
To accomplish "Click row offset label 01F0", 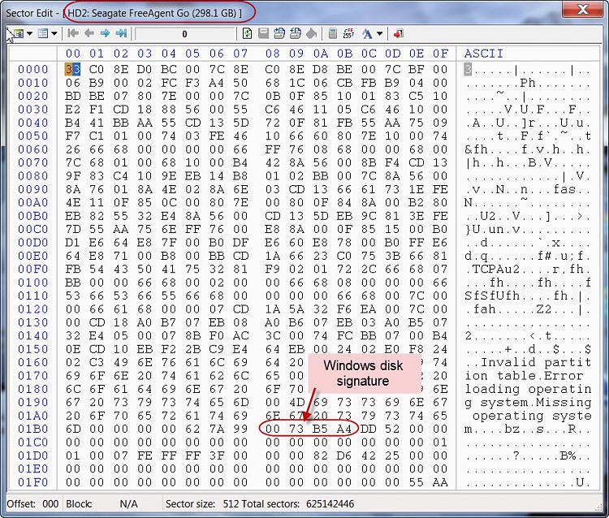I will [33, 482].
